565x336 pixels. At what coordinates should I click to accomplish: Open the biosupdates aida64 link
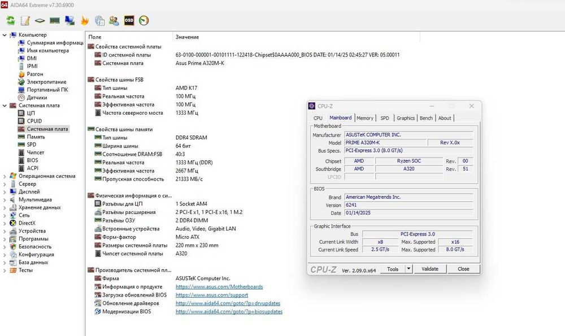pyautogui.click(x=229, y=312)
